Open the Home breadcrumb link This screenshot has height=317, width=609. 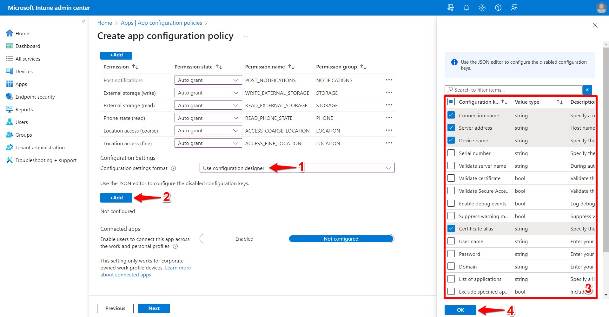click(105, 23)
